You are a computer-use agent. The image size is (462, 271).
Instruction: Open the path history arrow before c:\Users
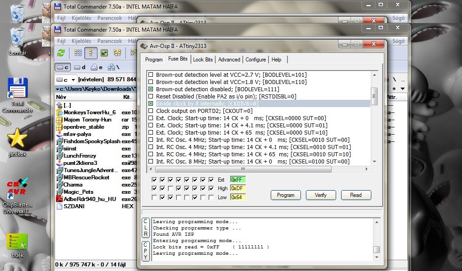57,89
